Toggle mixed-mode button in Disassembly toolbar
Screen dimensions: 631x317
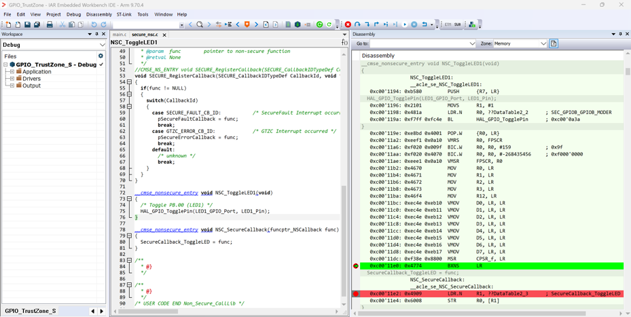tap(554, 43)
